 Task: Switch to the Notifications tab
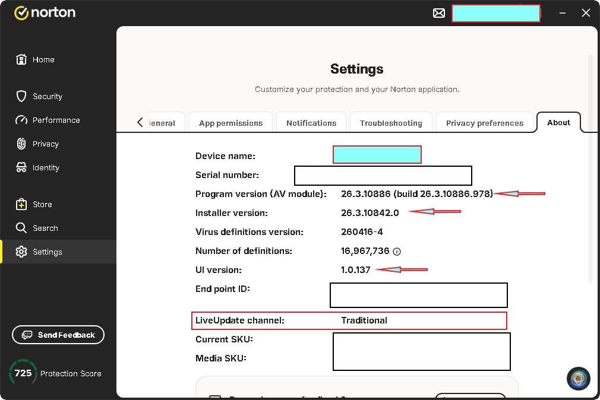[x=311, y=123]
